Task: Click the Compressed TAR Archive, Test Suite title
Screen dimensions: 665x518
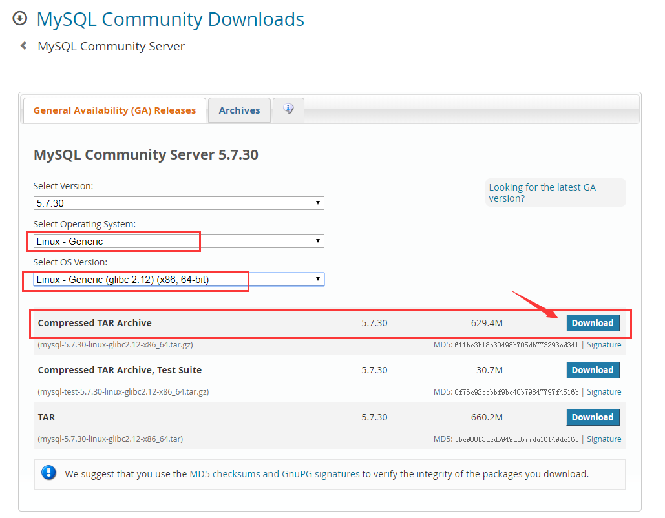Action: (x=120, y=370)
